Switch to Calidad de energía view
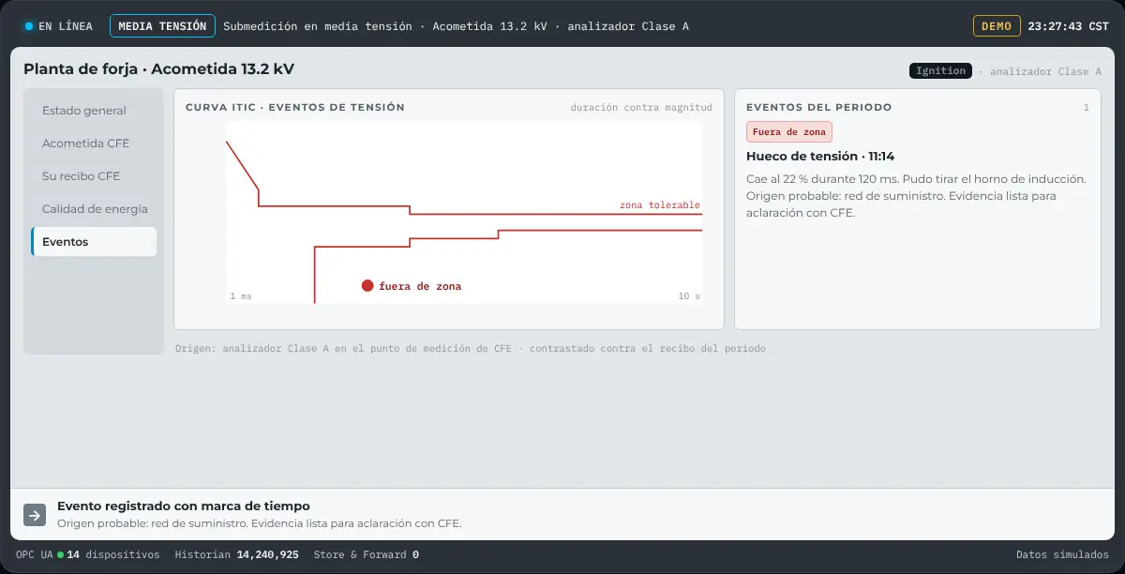Image resolution: width=1125 pixels, height=574 pixels. [94, 209]
